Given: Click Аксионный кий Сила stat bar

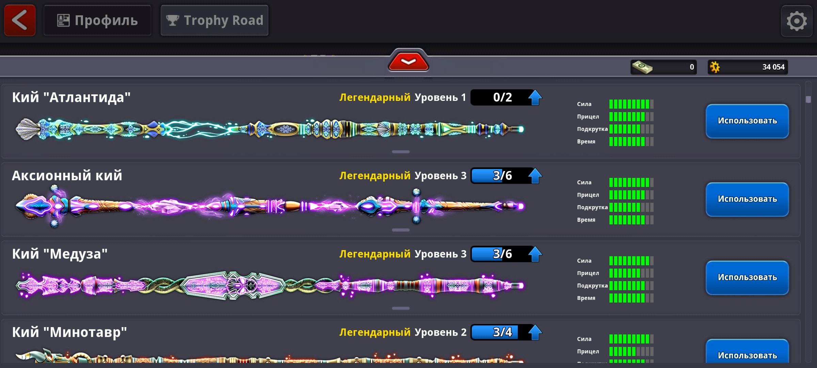Looking at the screenshot, I should pyautogui.click(x=631, y=183).
